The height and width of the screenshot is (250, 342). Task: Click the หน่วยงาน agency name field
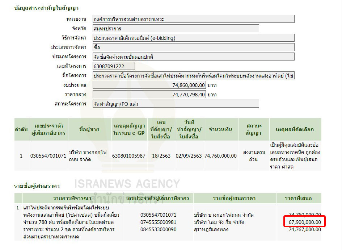(193, 19)
